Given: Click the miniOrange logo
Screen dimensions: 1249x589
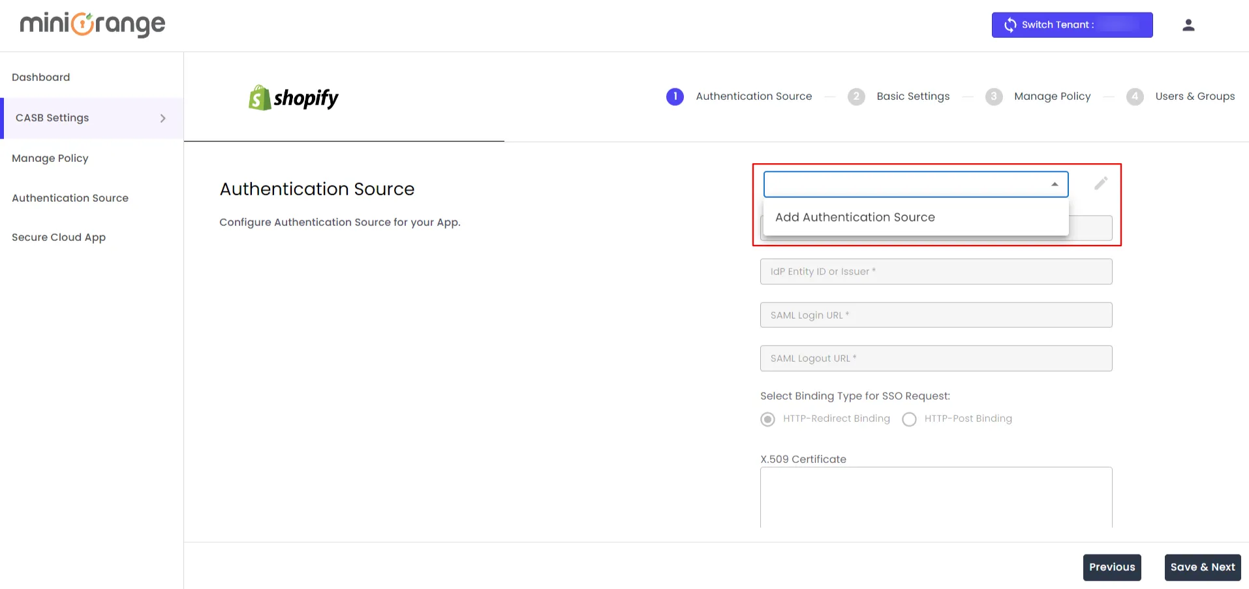Looking at the screenshot, I should point(93,24).
